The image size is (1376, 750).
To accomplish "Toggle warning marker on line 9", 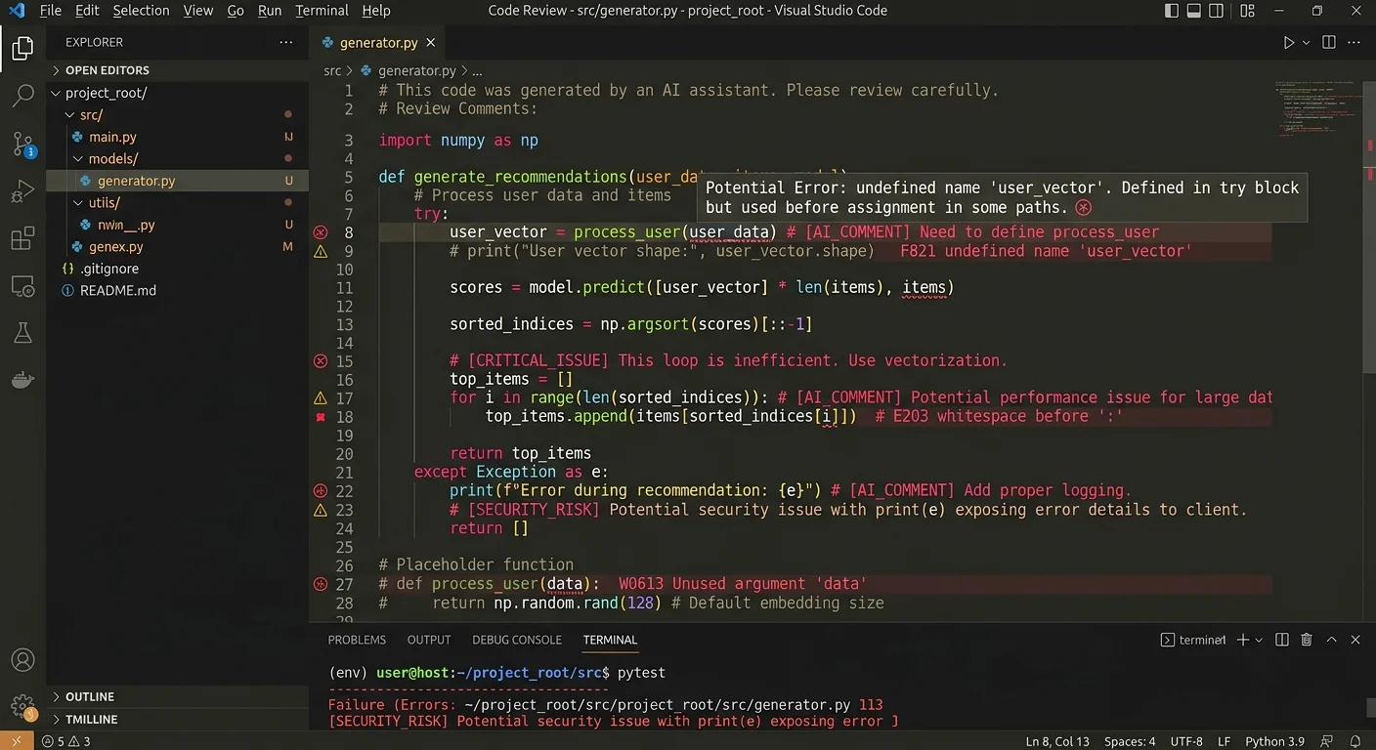I will tap(320, 251).
